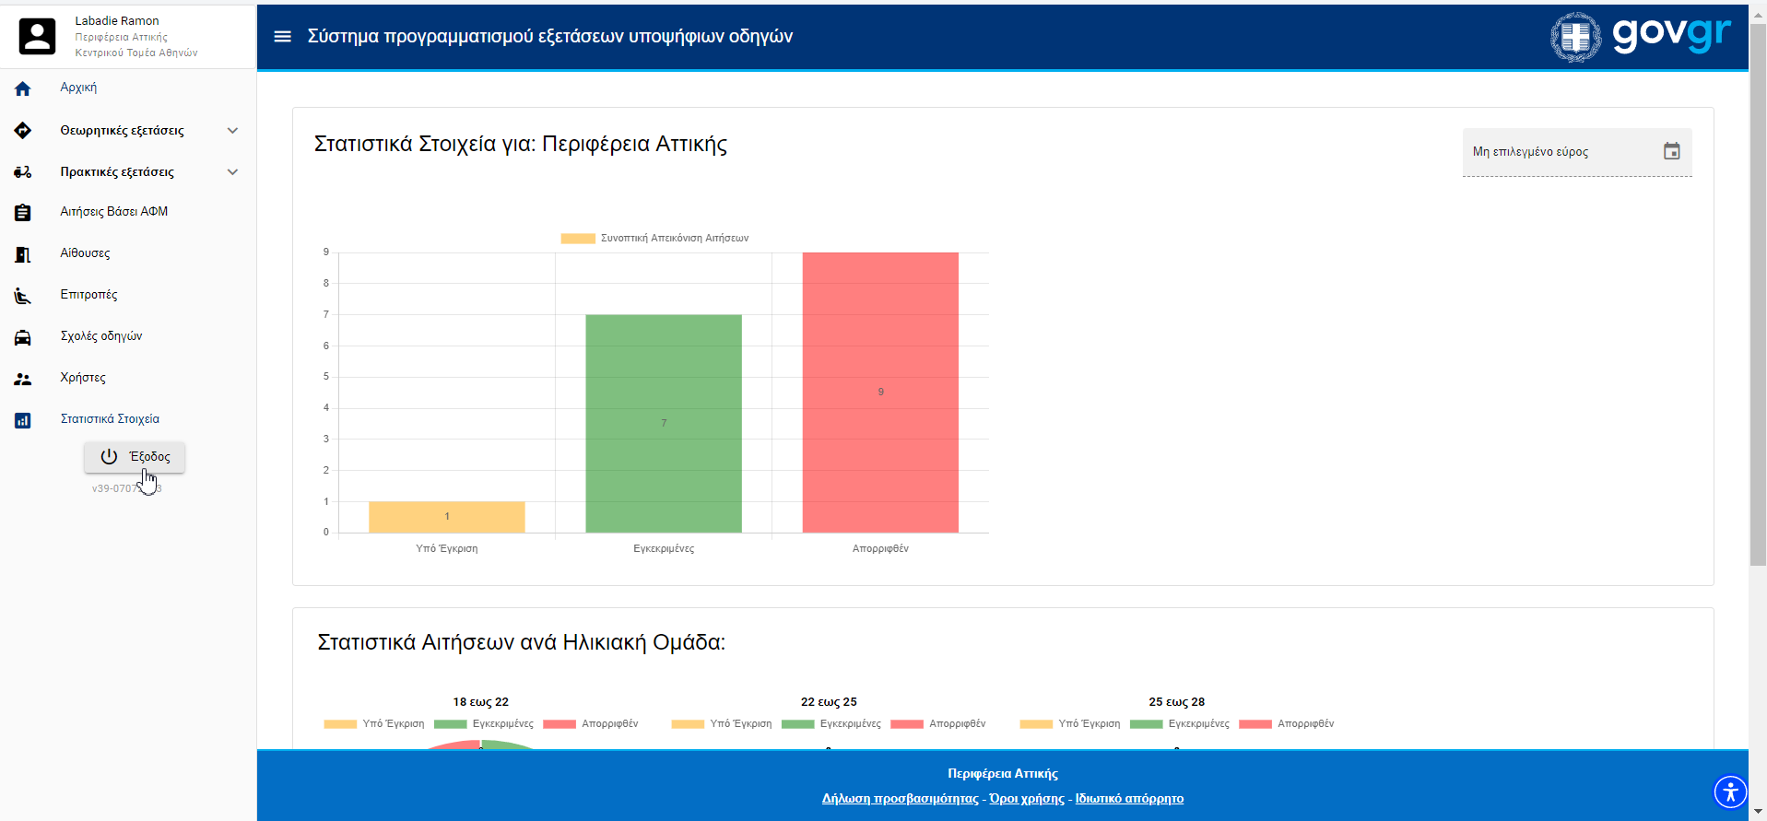Open the Όροι χρήσης footer link
This screenshot has height=821, width=1767.
(1026, 799)
